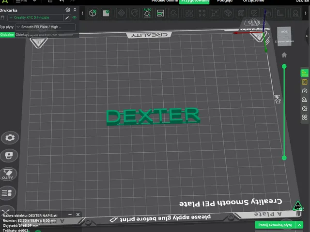310x232 pixels.
Task: Click the Split to objects icon
Action: click(x=189, y=13)
